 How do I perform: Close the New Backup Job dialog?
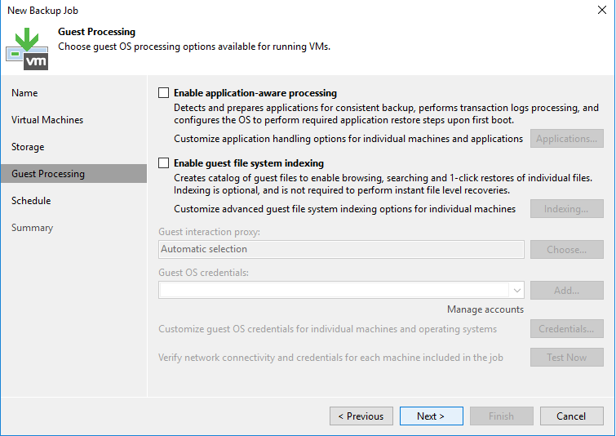[x=601, y=11]
